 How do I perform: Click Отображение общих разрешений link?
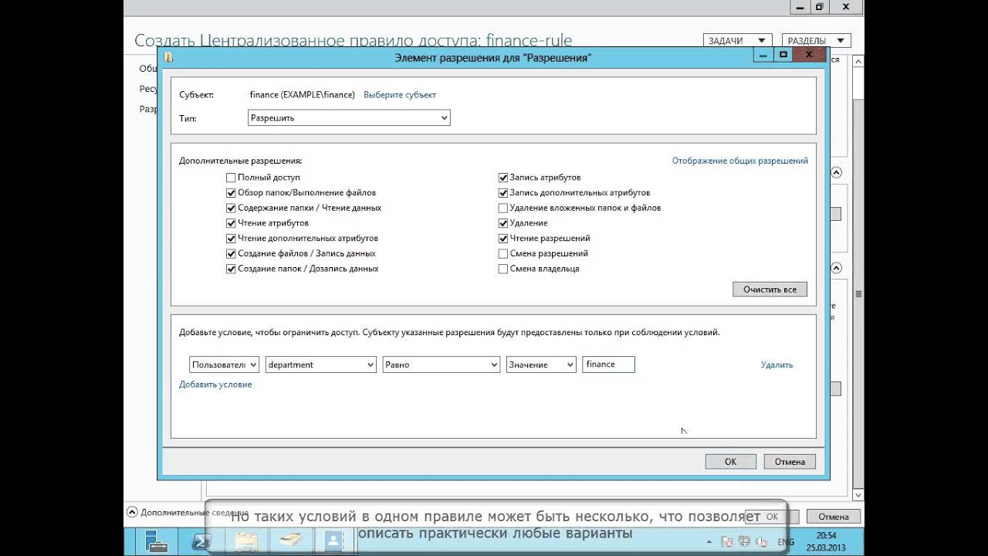[740, 161]
